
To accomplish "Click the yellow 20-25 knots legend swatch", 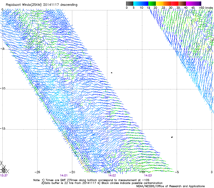I will (x=160, y=3).
